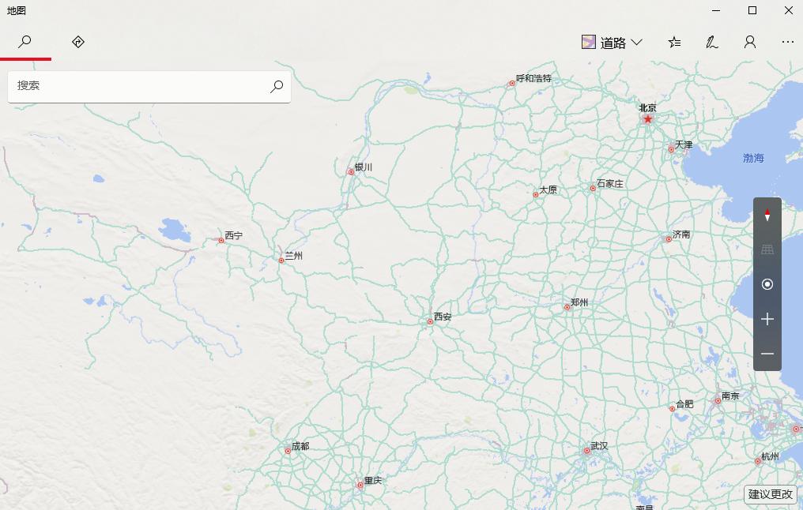Select the 武汉 city label

[599, 446]
